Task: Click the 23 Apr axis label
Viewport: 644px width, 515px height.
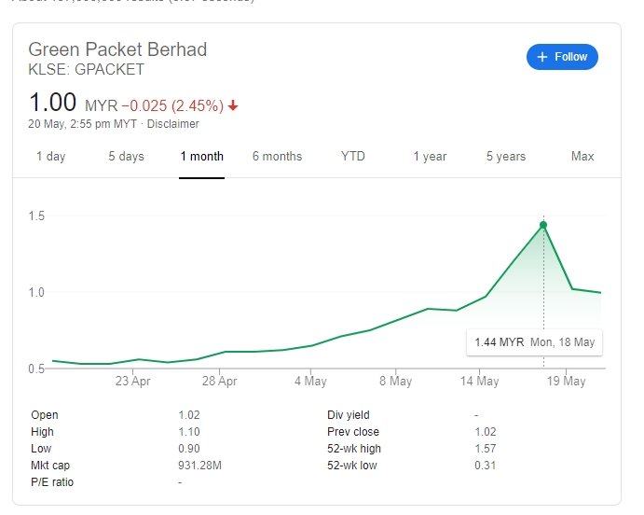Action: tap(133, 381)
